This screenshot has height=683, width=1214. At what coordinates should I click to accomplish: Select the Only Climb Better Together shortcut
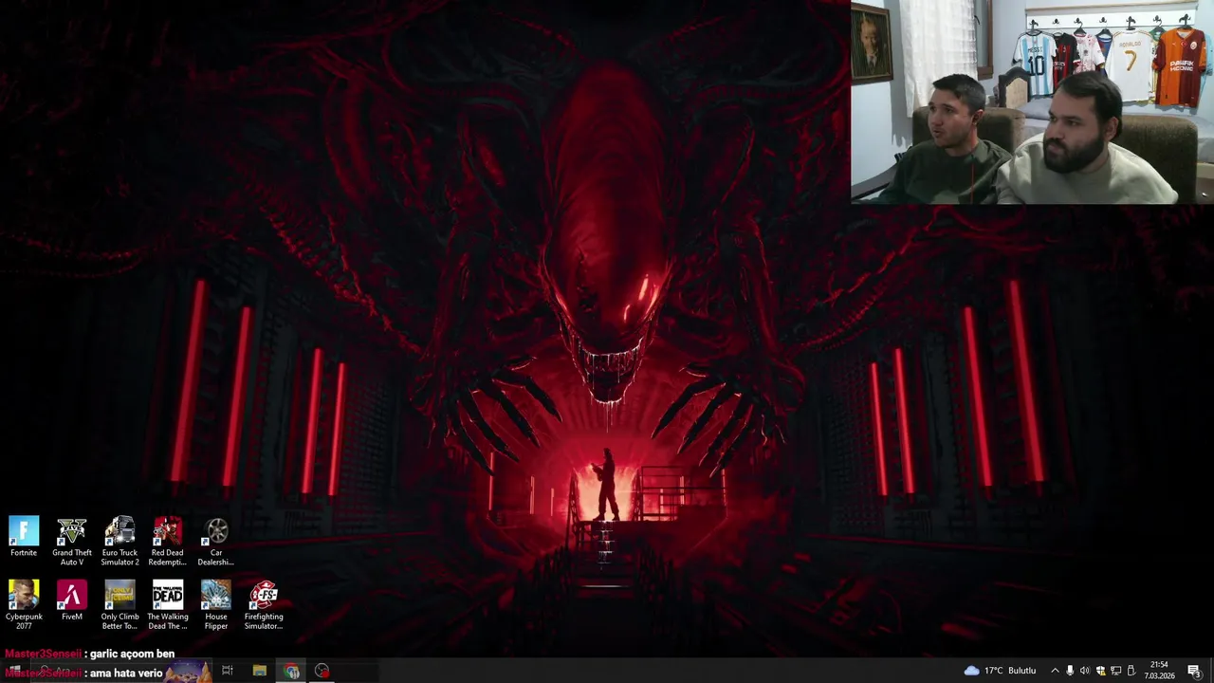120,605
